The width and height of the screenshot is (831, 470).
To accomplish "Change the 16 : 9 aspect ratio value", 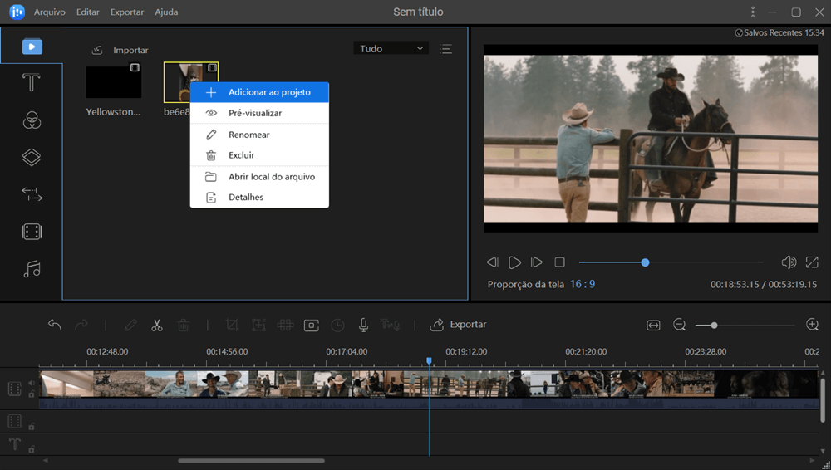I will pyautogui.click(x=583, y=284).
